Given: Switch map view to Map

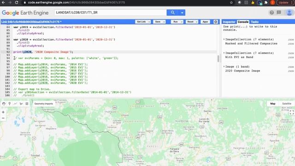Looking at the screenshot, I should click(x=272, y=104).
